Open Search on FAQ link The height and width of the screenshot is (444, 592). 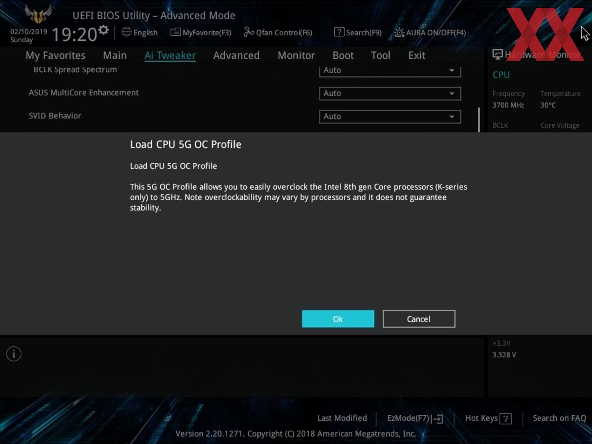[x=559, y=418]
